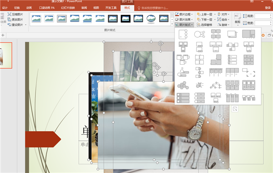Open the 图片边框 picture border dropdown
The height and width of the screenshot is (173, 273).
coord(184,14)
